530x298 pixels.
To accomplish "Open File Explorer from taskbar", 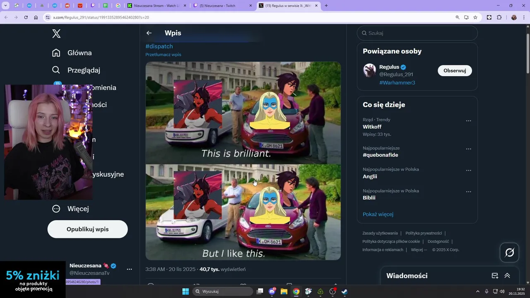I will click(x=284, y=291).
